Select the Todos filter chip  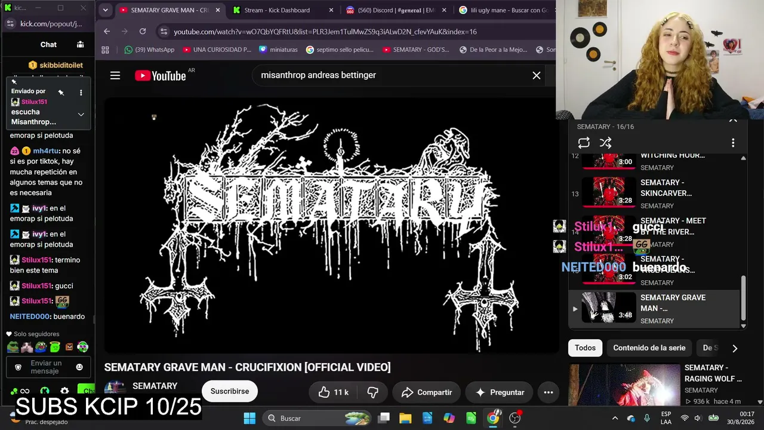585,348
